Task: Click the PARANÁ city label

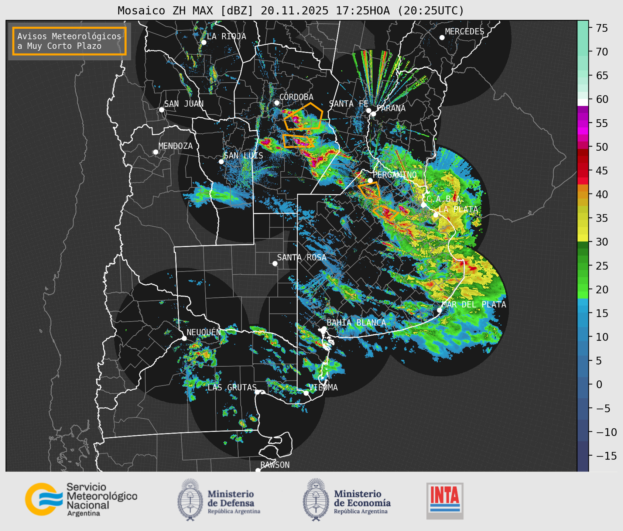Action: point(391,108)
